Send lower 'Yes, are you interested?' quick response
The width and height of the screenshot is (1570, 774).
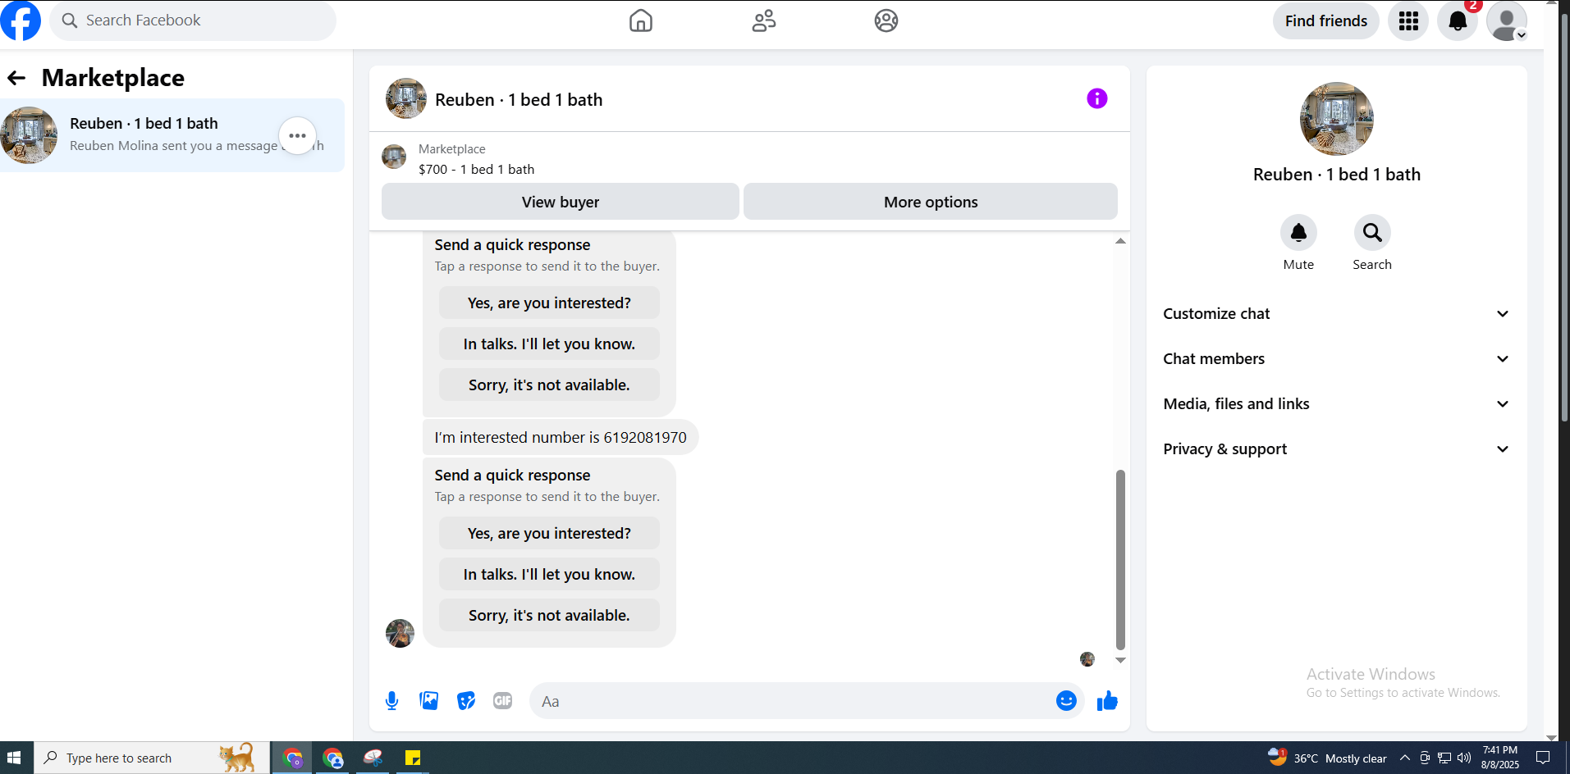pos(549,533)
